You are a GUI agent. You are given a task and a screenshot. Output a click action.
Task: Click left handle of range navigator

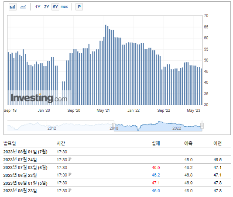[x=114, y=126]
